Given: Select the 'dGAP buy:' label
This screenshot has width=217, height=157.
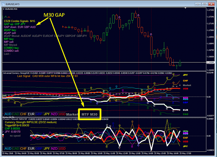Looking at the screenshot, I should tap(10, 30).
